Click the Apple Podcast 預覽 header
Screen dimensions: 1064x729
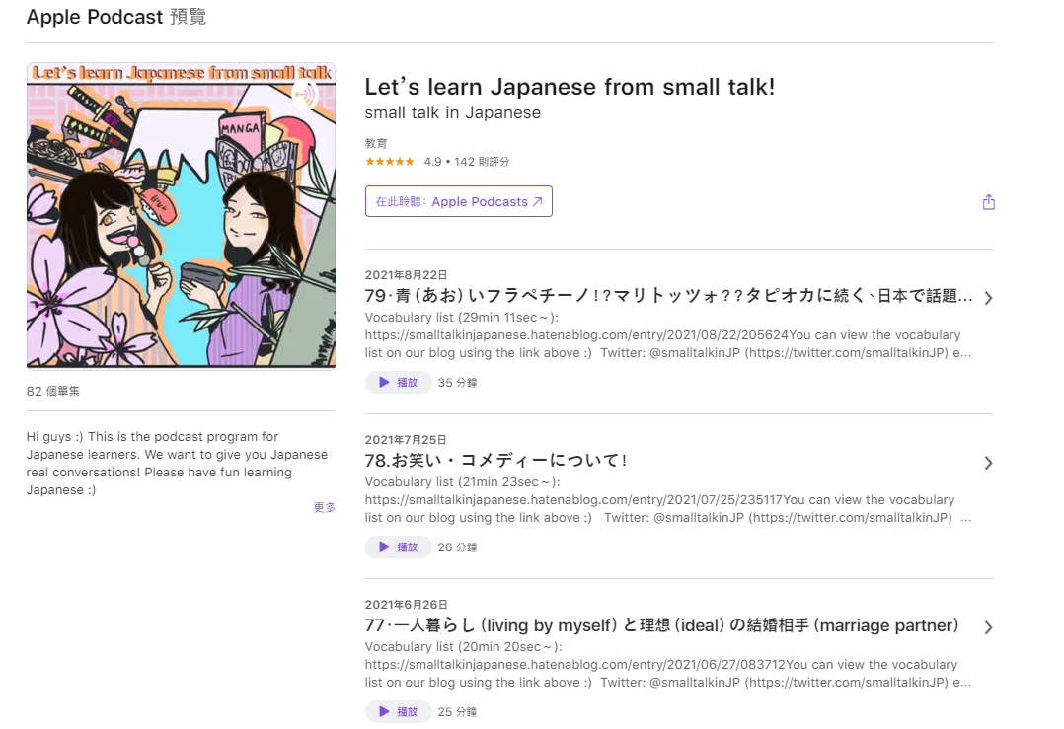click(116, 16)
